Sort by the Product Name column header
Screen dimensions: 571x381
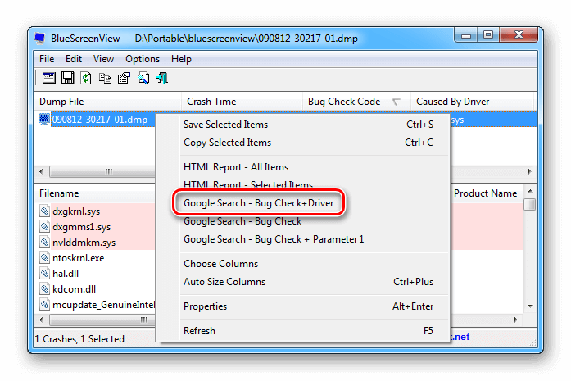pos(486,193)
